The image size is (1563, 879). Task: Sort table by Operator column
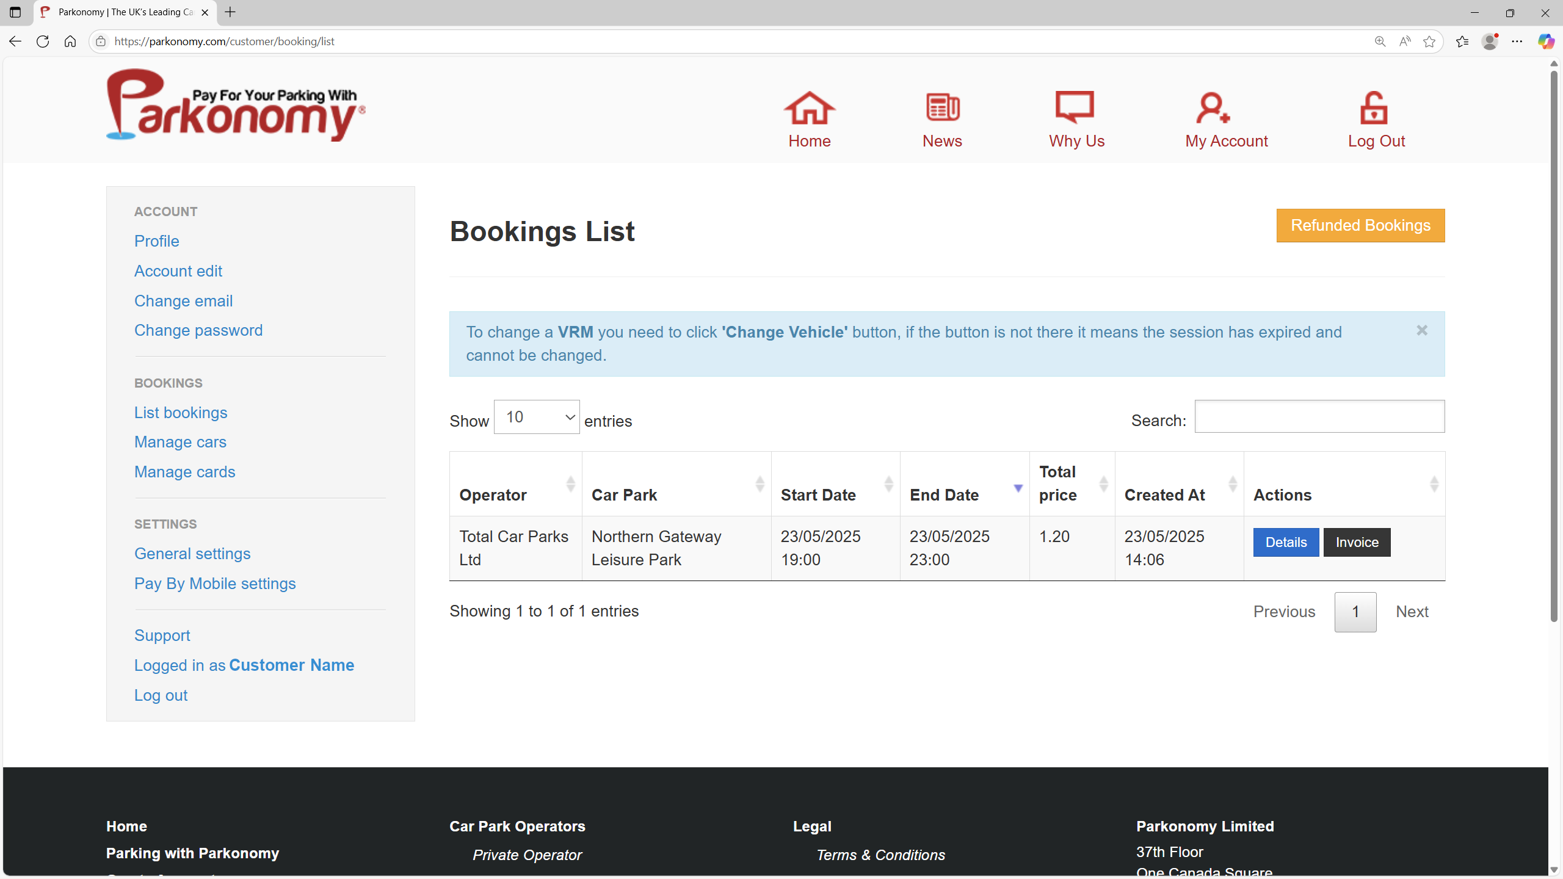pos(515,484)
